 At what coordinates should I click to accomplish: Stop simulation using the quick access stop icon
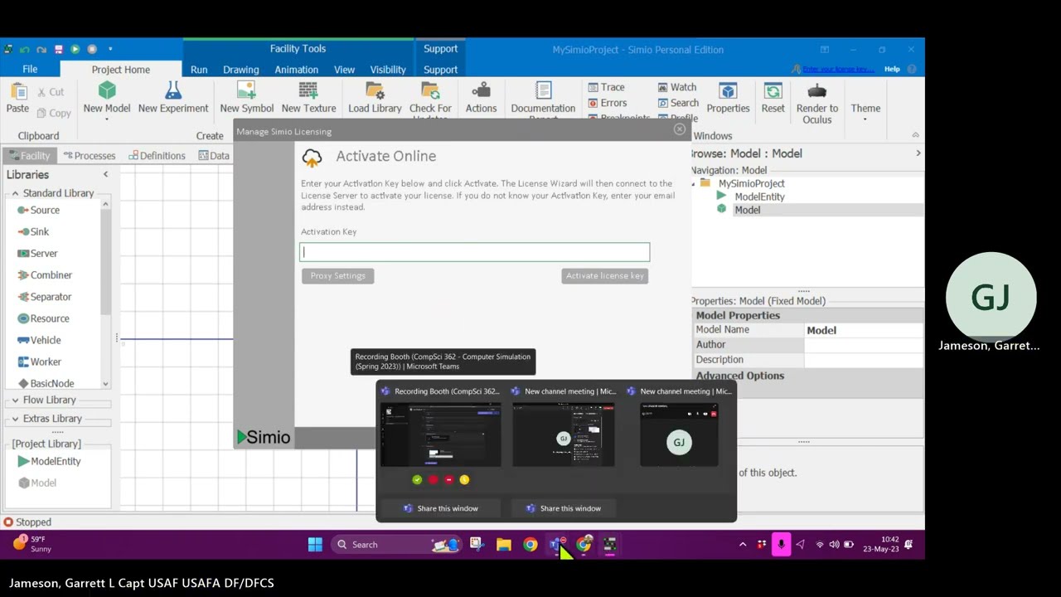tap(92, 50)
